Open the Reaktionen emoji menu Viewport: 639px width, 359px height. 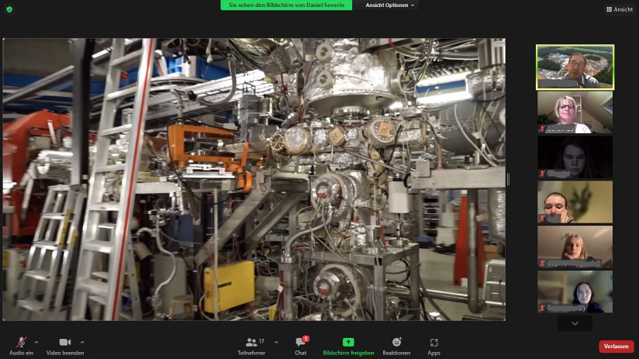(396, 343)
